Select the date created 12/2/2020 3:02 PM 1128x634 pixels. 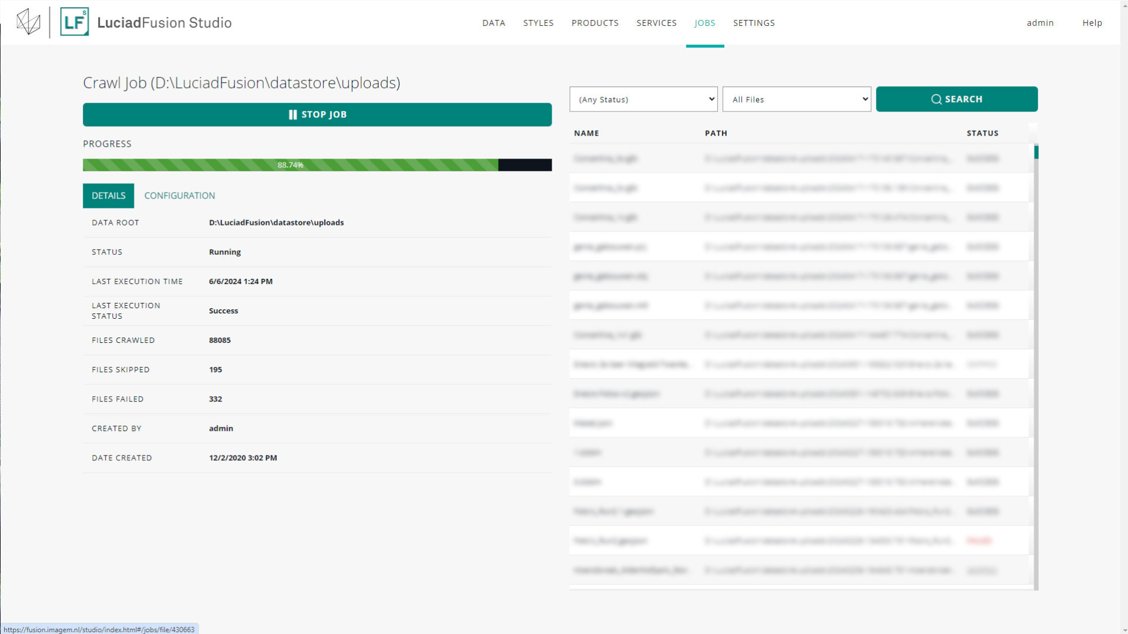coord(243,457)
